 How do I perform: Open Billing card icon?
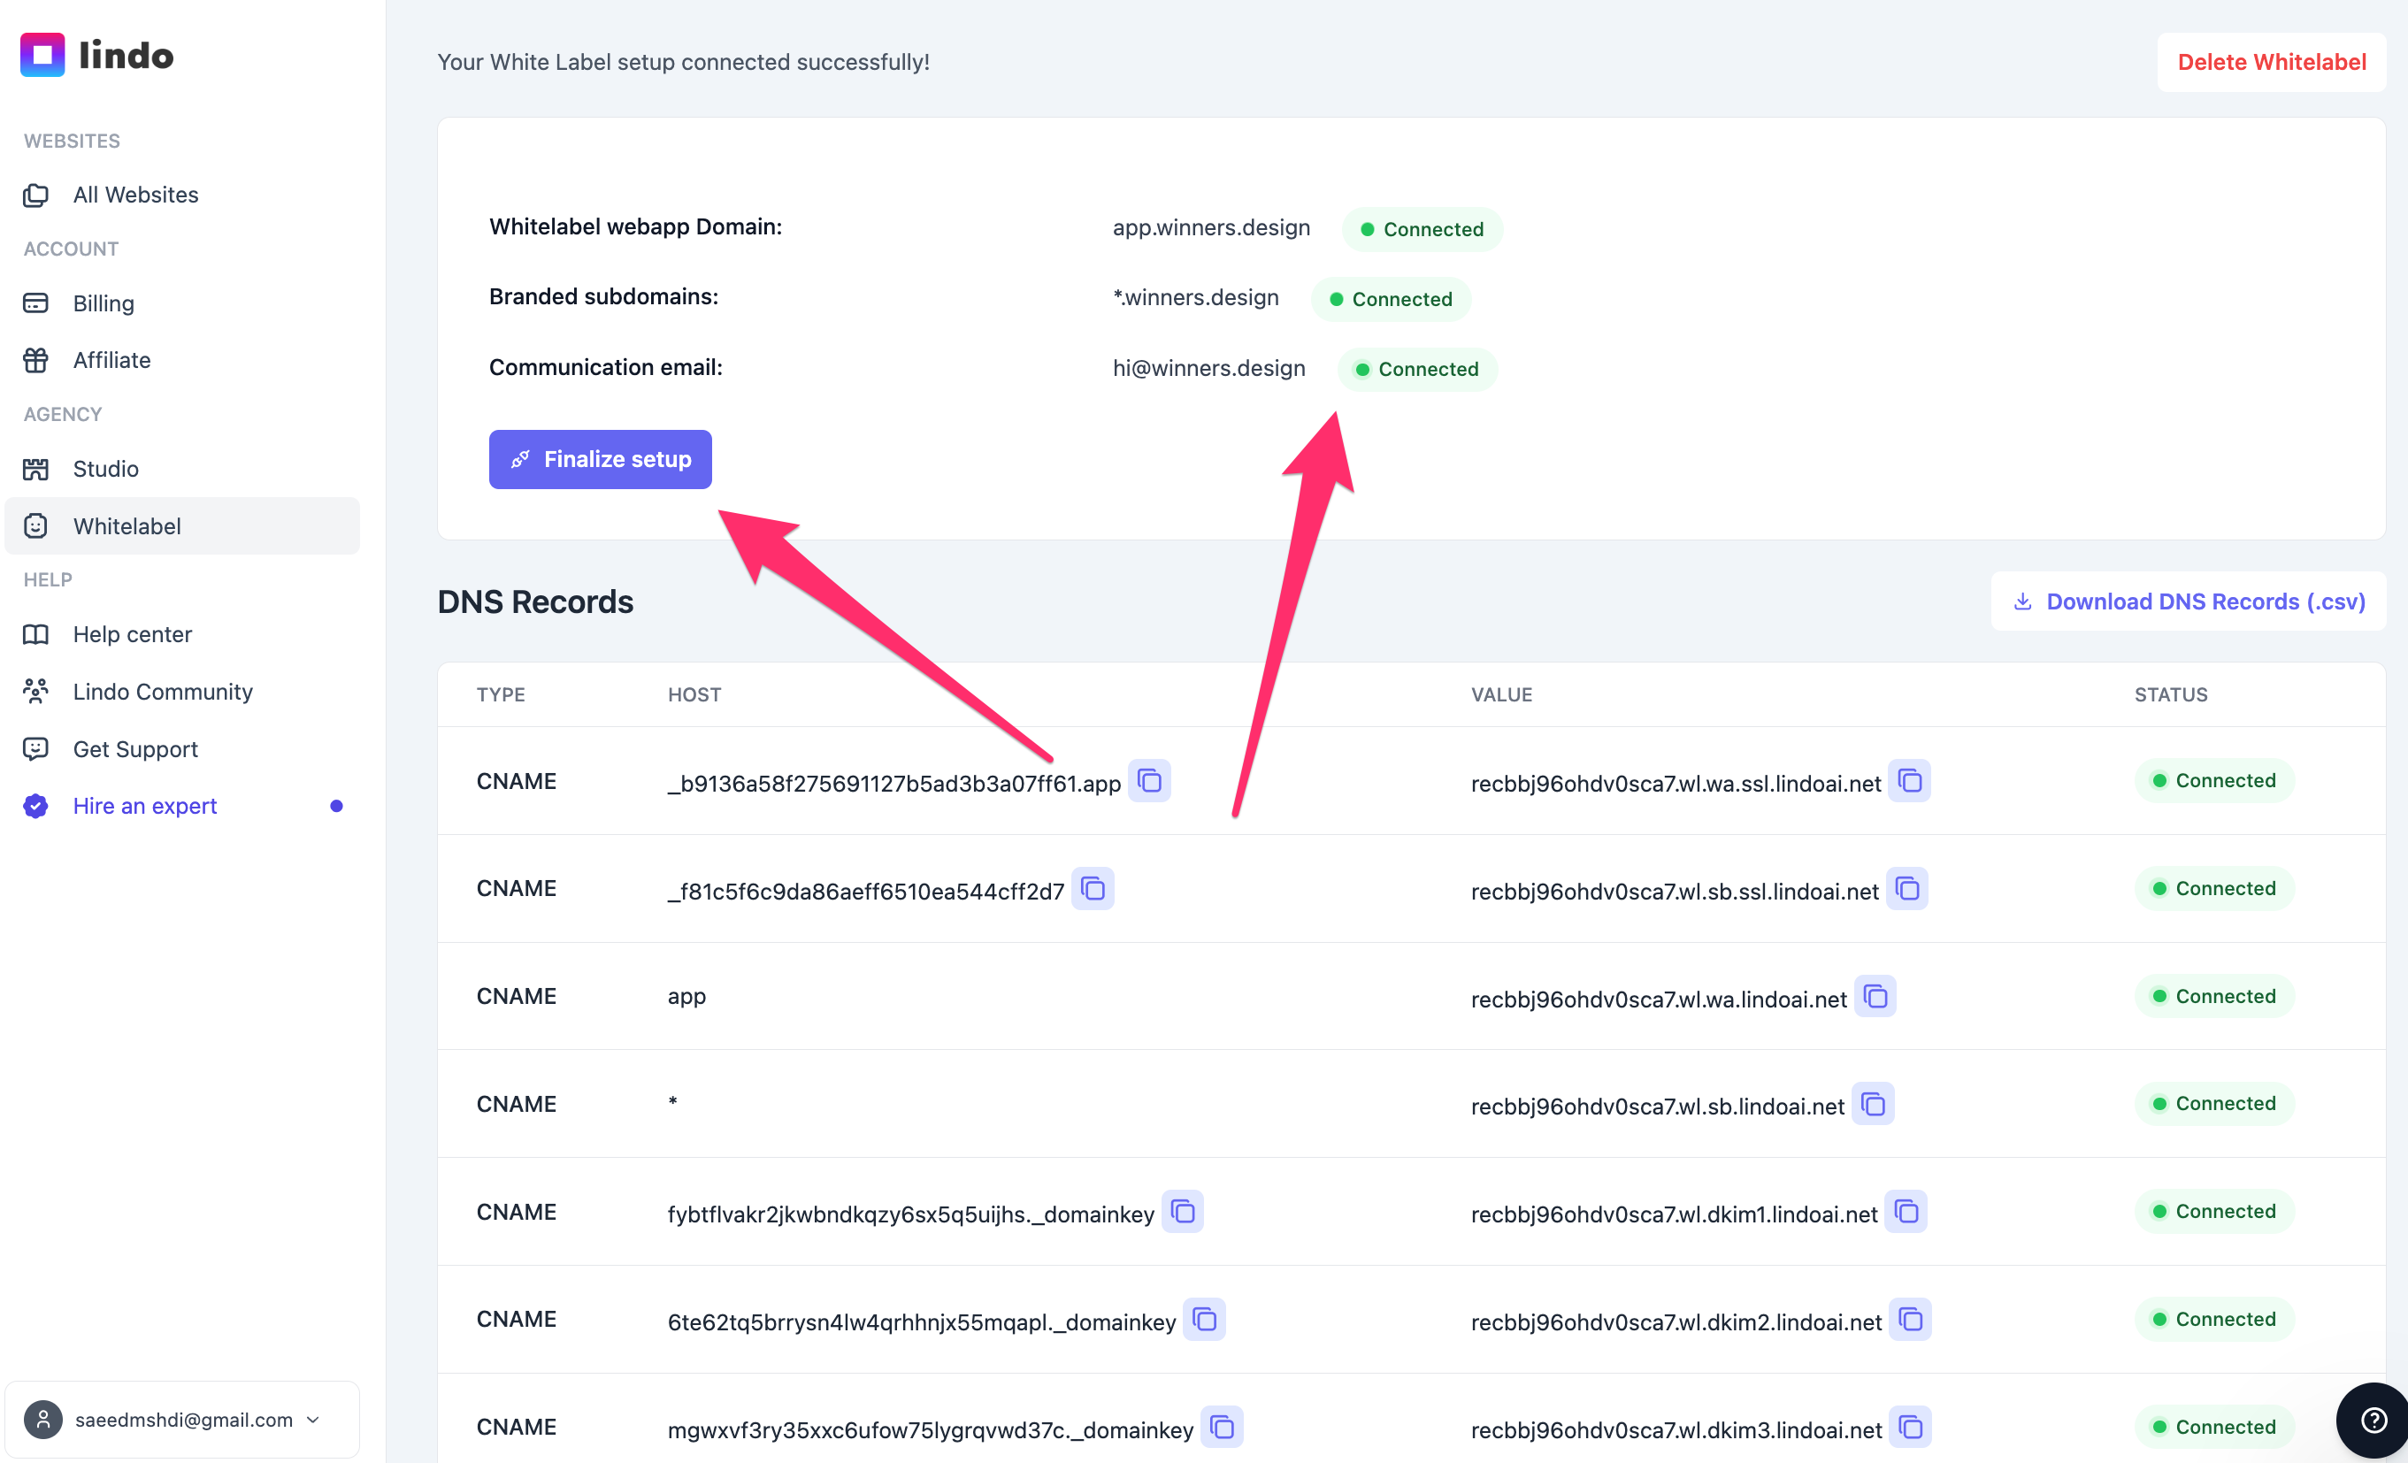coord(36,304)
